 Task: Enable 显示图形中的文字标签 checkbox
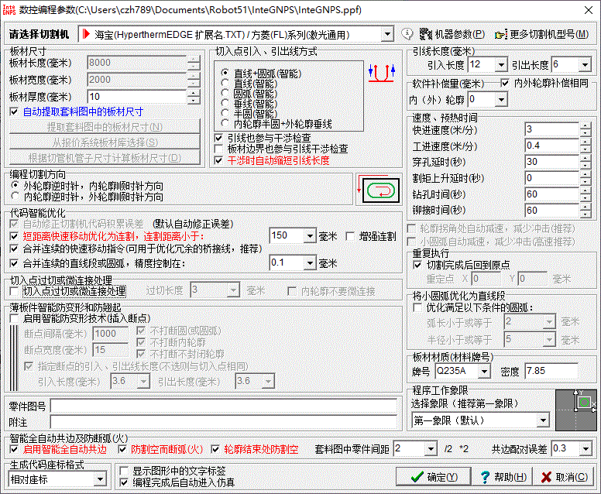click(x=124, y=471)
